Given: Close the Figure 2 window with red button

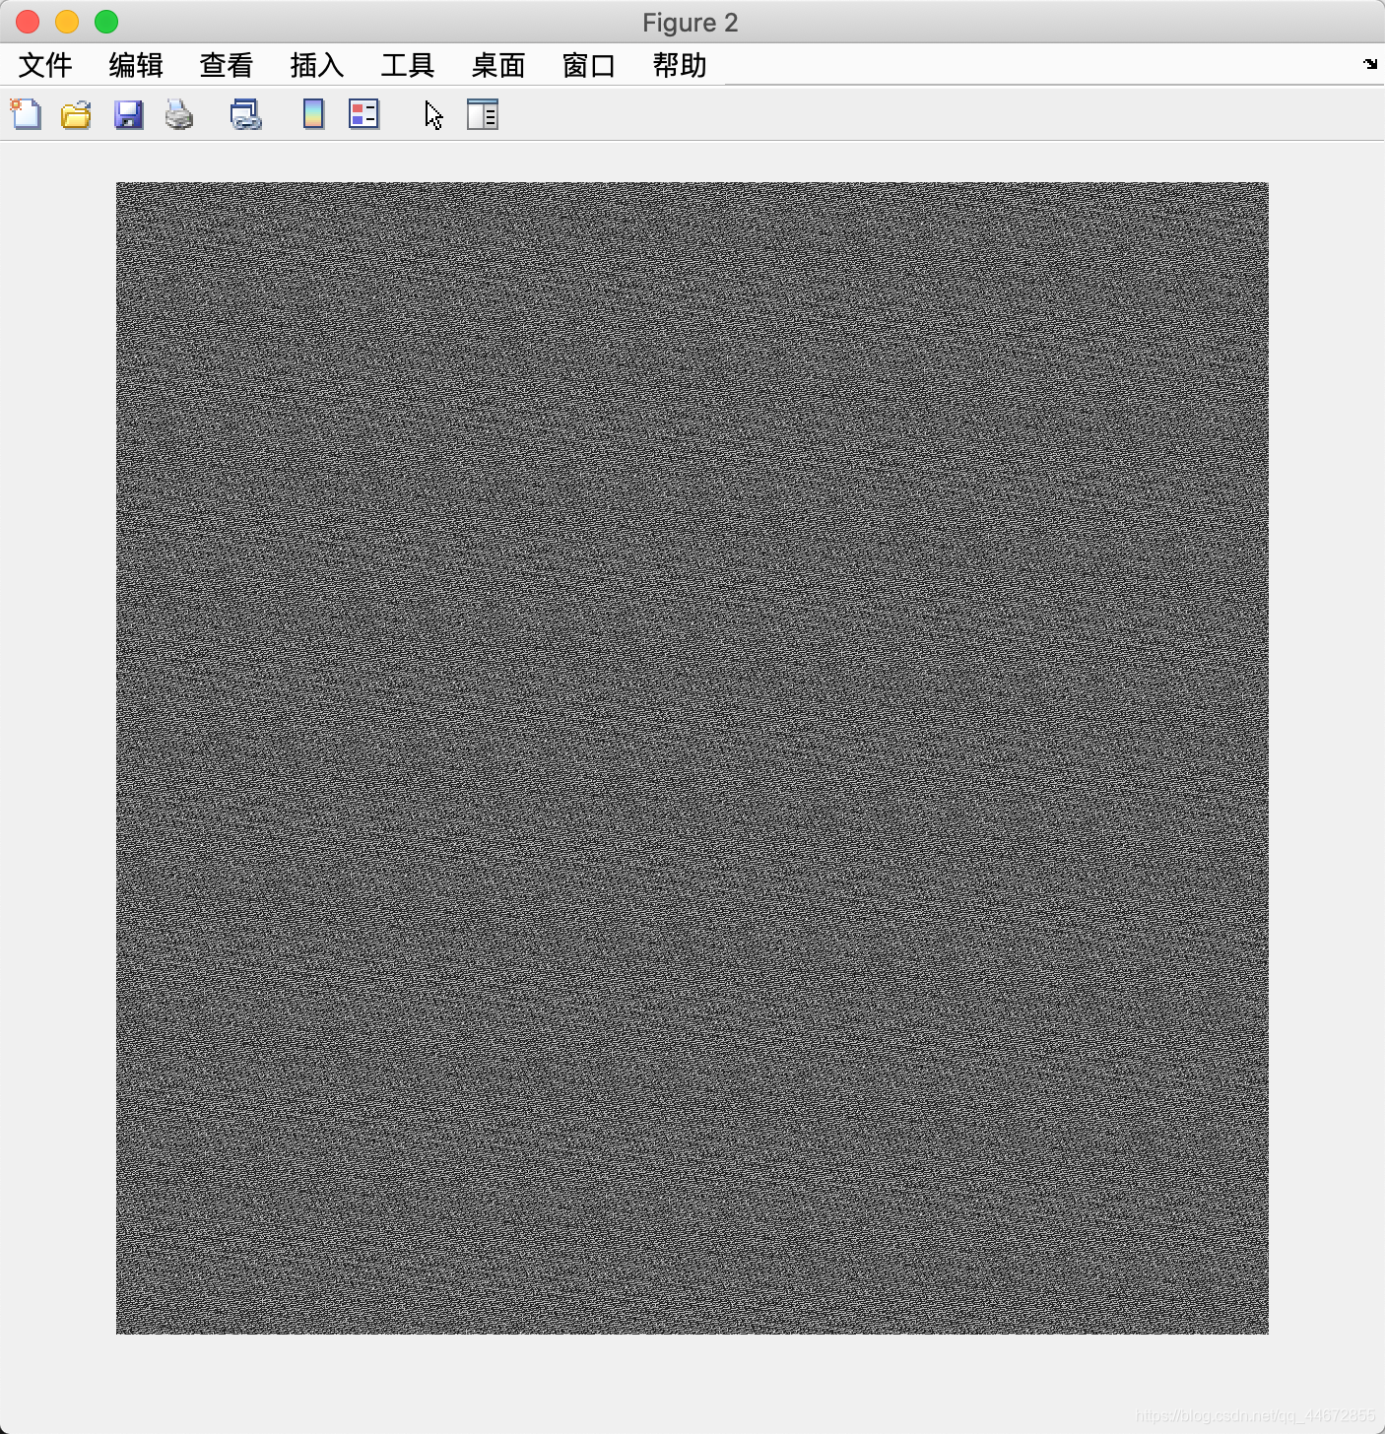Looking at the screenshot, I should [x=28, y=22].
